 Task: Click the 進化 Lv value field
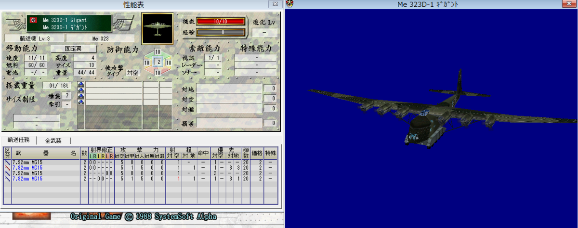coord(265,33)
